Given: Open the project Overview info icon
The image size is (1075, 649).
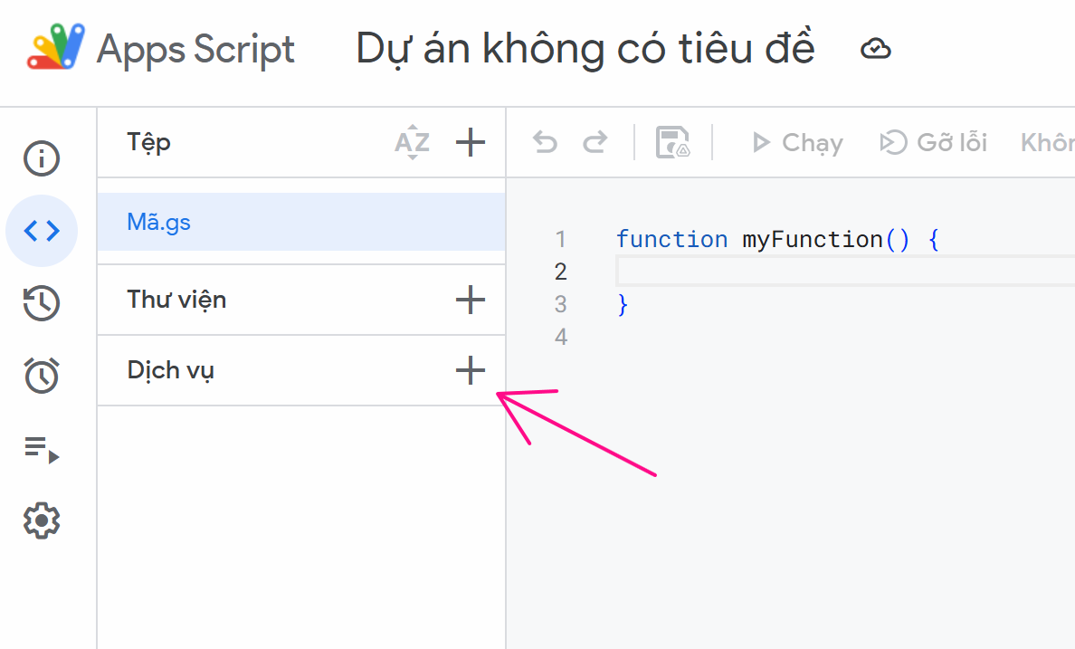Looking at the screenshot, I should 42,158.
